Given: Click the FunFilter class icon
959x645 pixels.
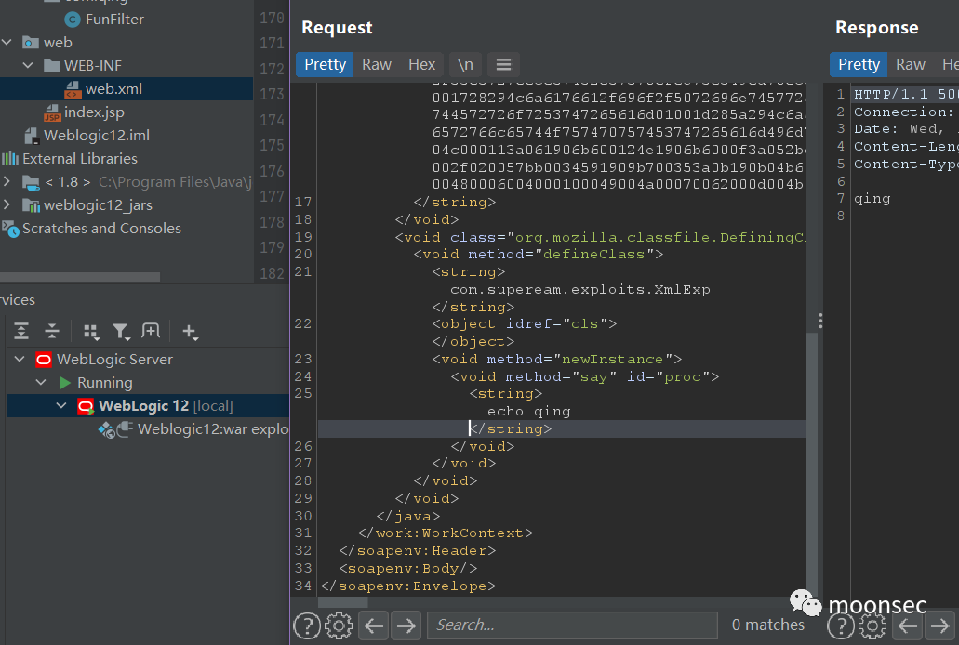Looking at the screenshot, I should tap(73, 20).
